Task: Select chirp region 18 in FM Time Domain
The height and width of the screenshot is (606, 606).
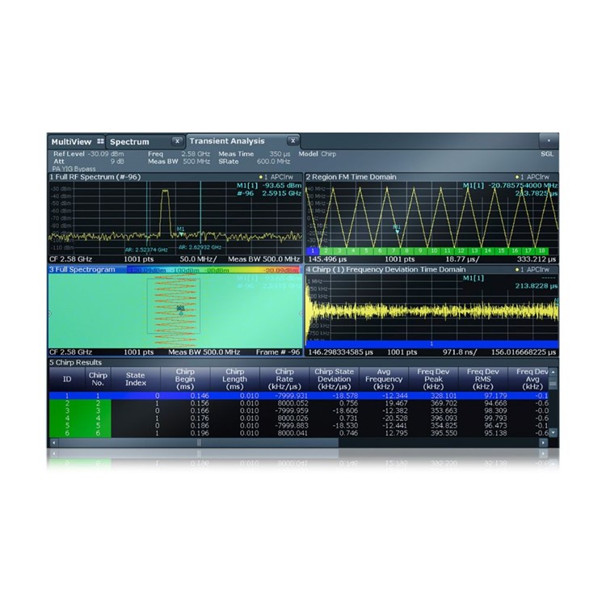Action: (542, 250)
